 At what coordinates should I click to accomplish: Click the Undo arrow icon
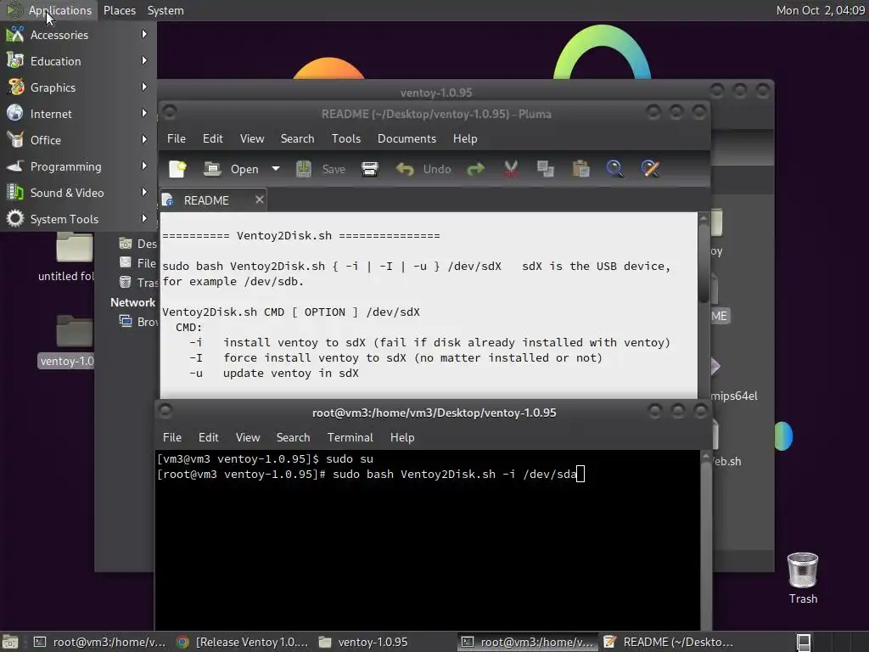click(x=405, y=169)
